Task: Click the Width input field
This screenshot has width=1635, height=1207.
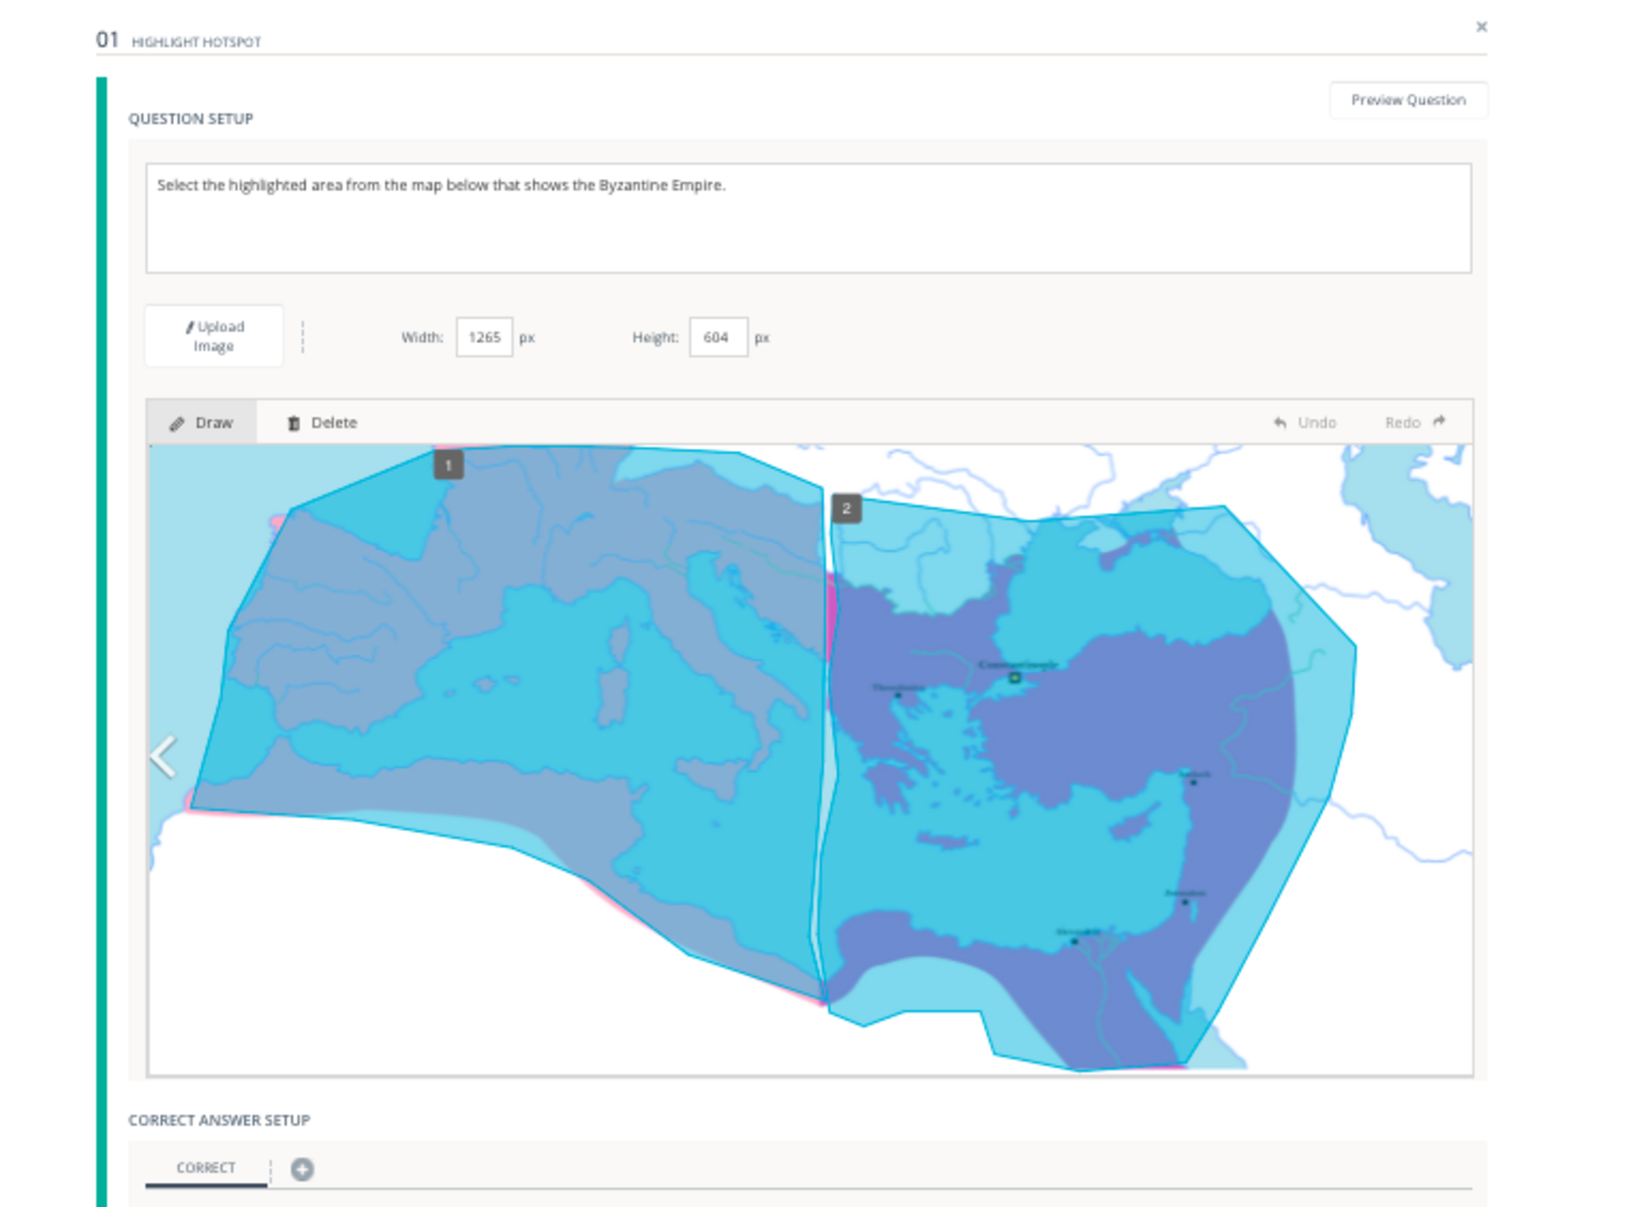Action: click(x=484, y=337)
